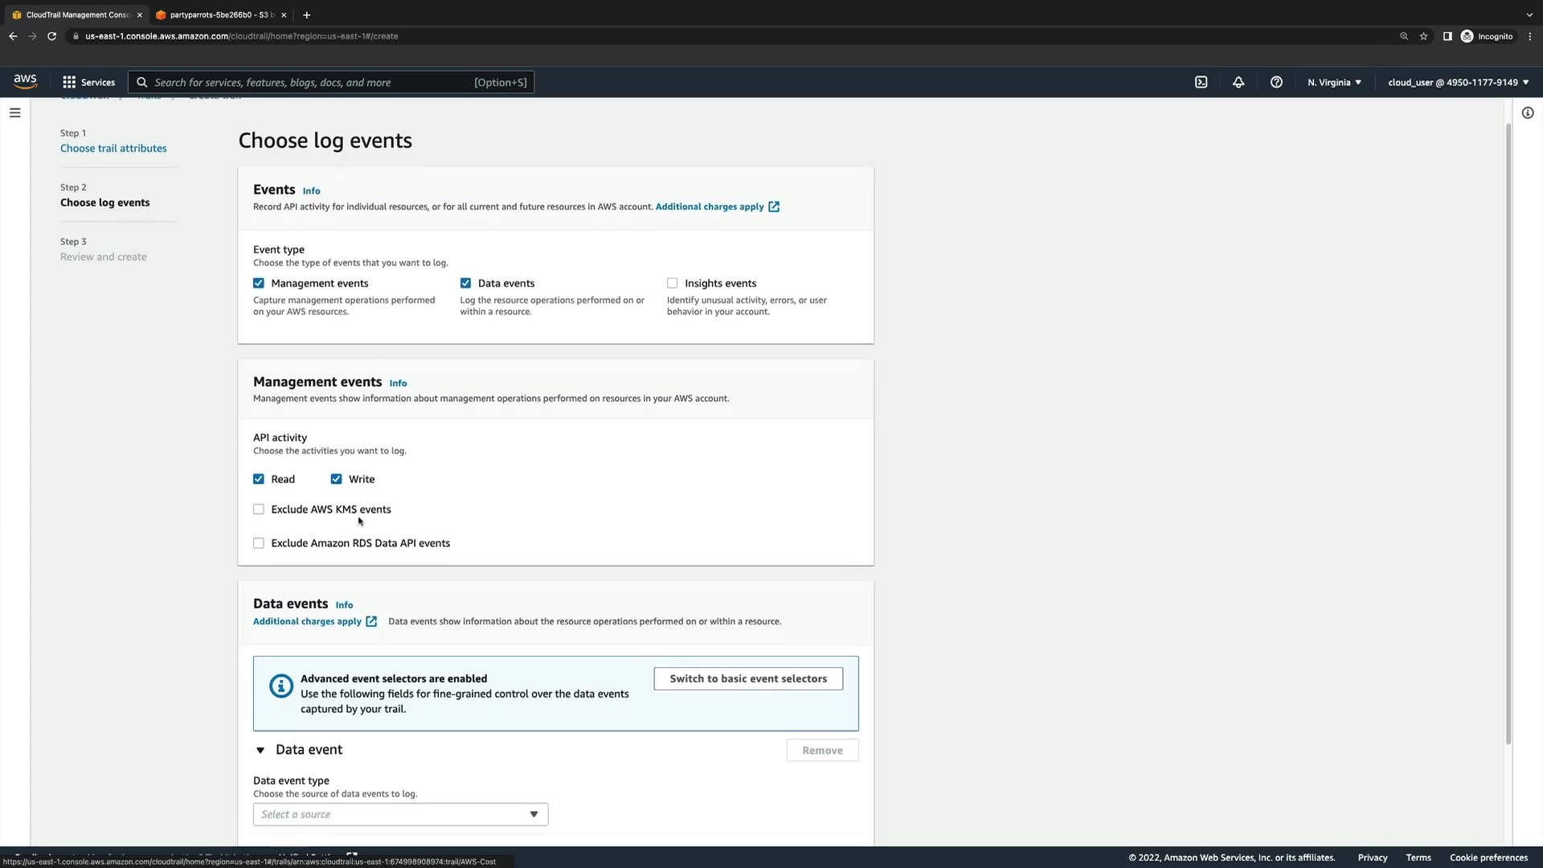Go to Step 1 Choose trail attributes
Viewport: 1543px width, 868px height.
coord(113,148)
